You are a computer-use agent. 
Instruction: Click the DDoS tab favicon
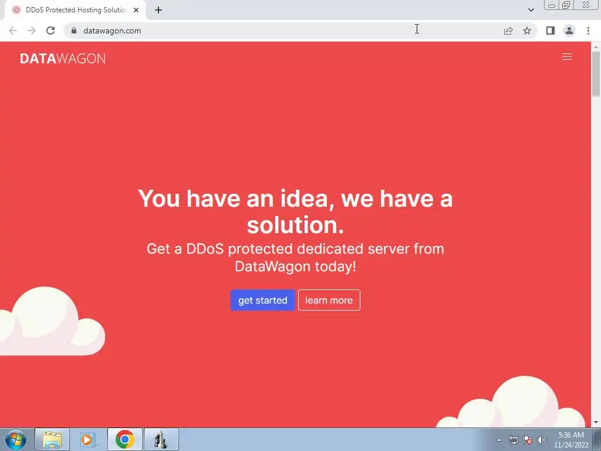pyautogui.click(x=16, y=11)
